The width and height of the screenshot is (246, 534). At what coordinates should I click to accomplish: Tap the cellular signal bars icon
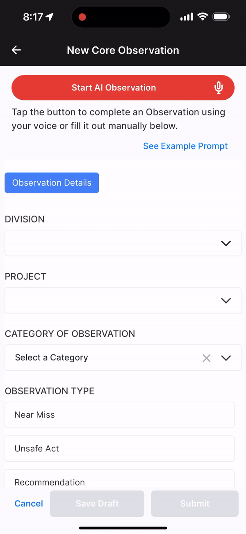[x=186, y=17]
